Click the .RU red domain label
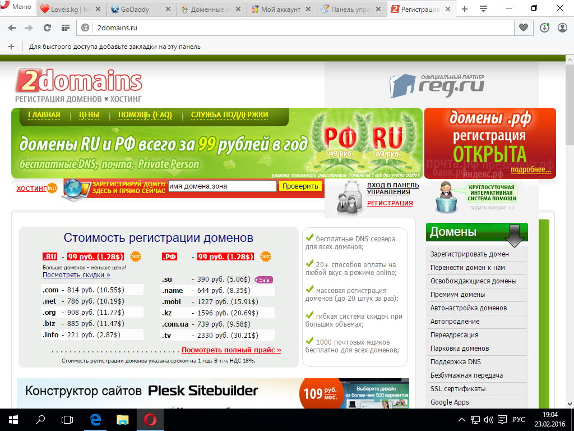574x431 pixels. [x=50, y=256]
